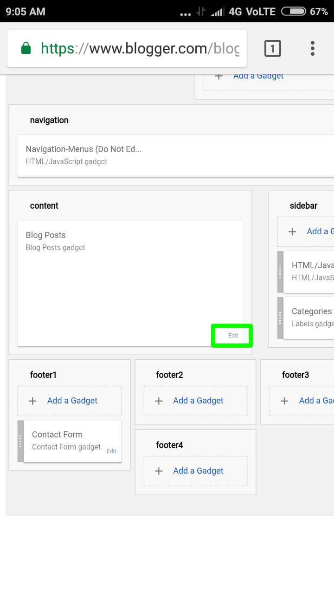The image size is (334, 595).
Task: Tap the address bar to edit the URL
Action: 139,48
